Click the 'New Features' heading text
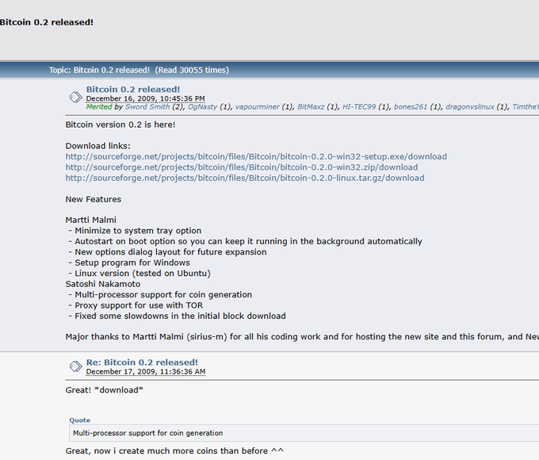This screenshot has width=539, height=460. click(x=94, y=199)
